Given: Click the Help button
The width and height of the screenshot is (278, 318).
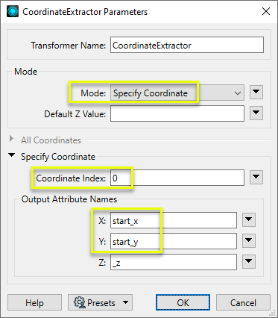Looking at the screenshot, I should point(34,302).
